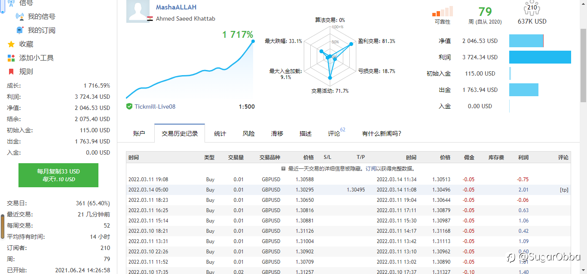
Task: Switch to the 统计 tab
Action: click(x=220, y=134)
